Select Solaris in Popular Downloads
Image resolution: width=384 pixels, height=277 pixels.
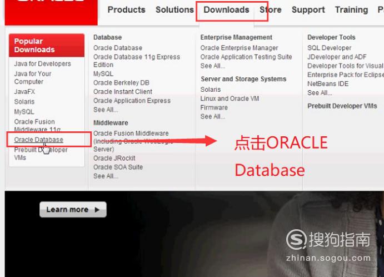tap(24, 102)
